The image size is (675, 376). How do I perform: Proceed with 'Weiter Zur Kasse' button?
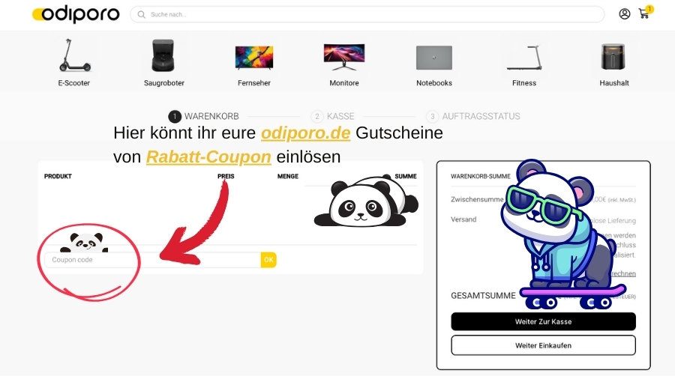pyautogui.click(x=543, y=321)
